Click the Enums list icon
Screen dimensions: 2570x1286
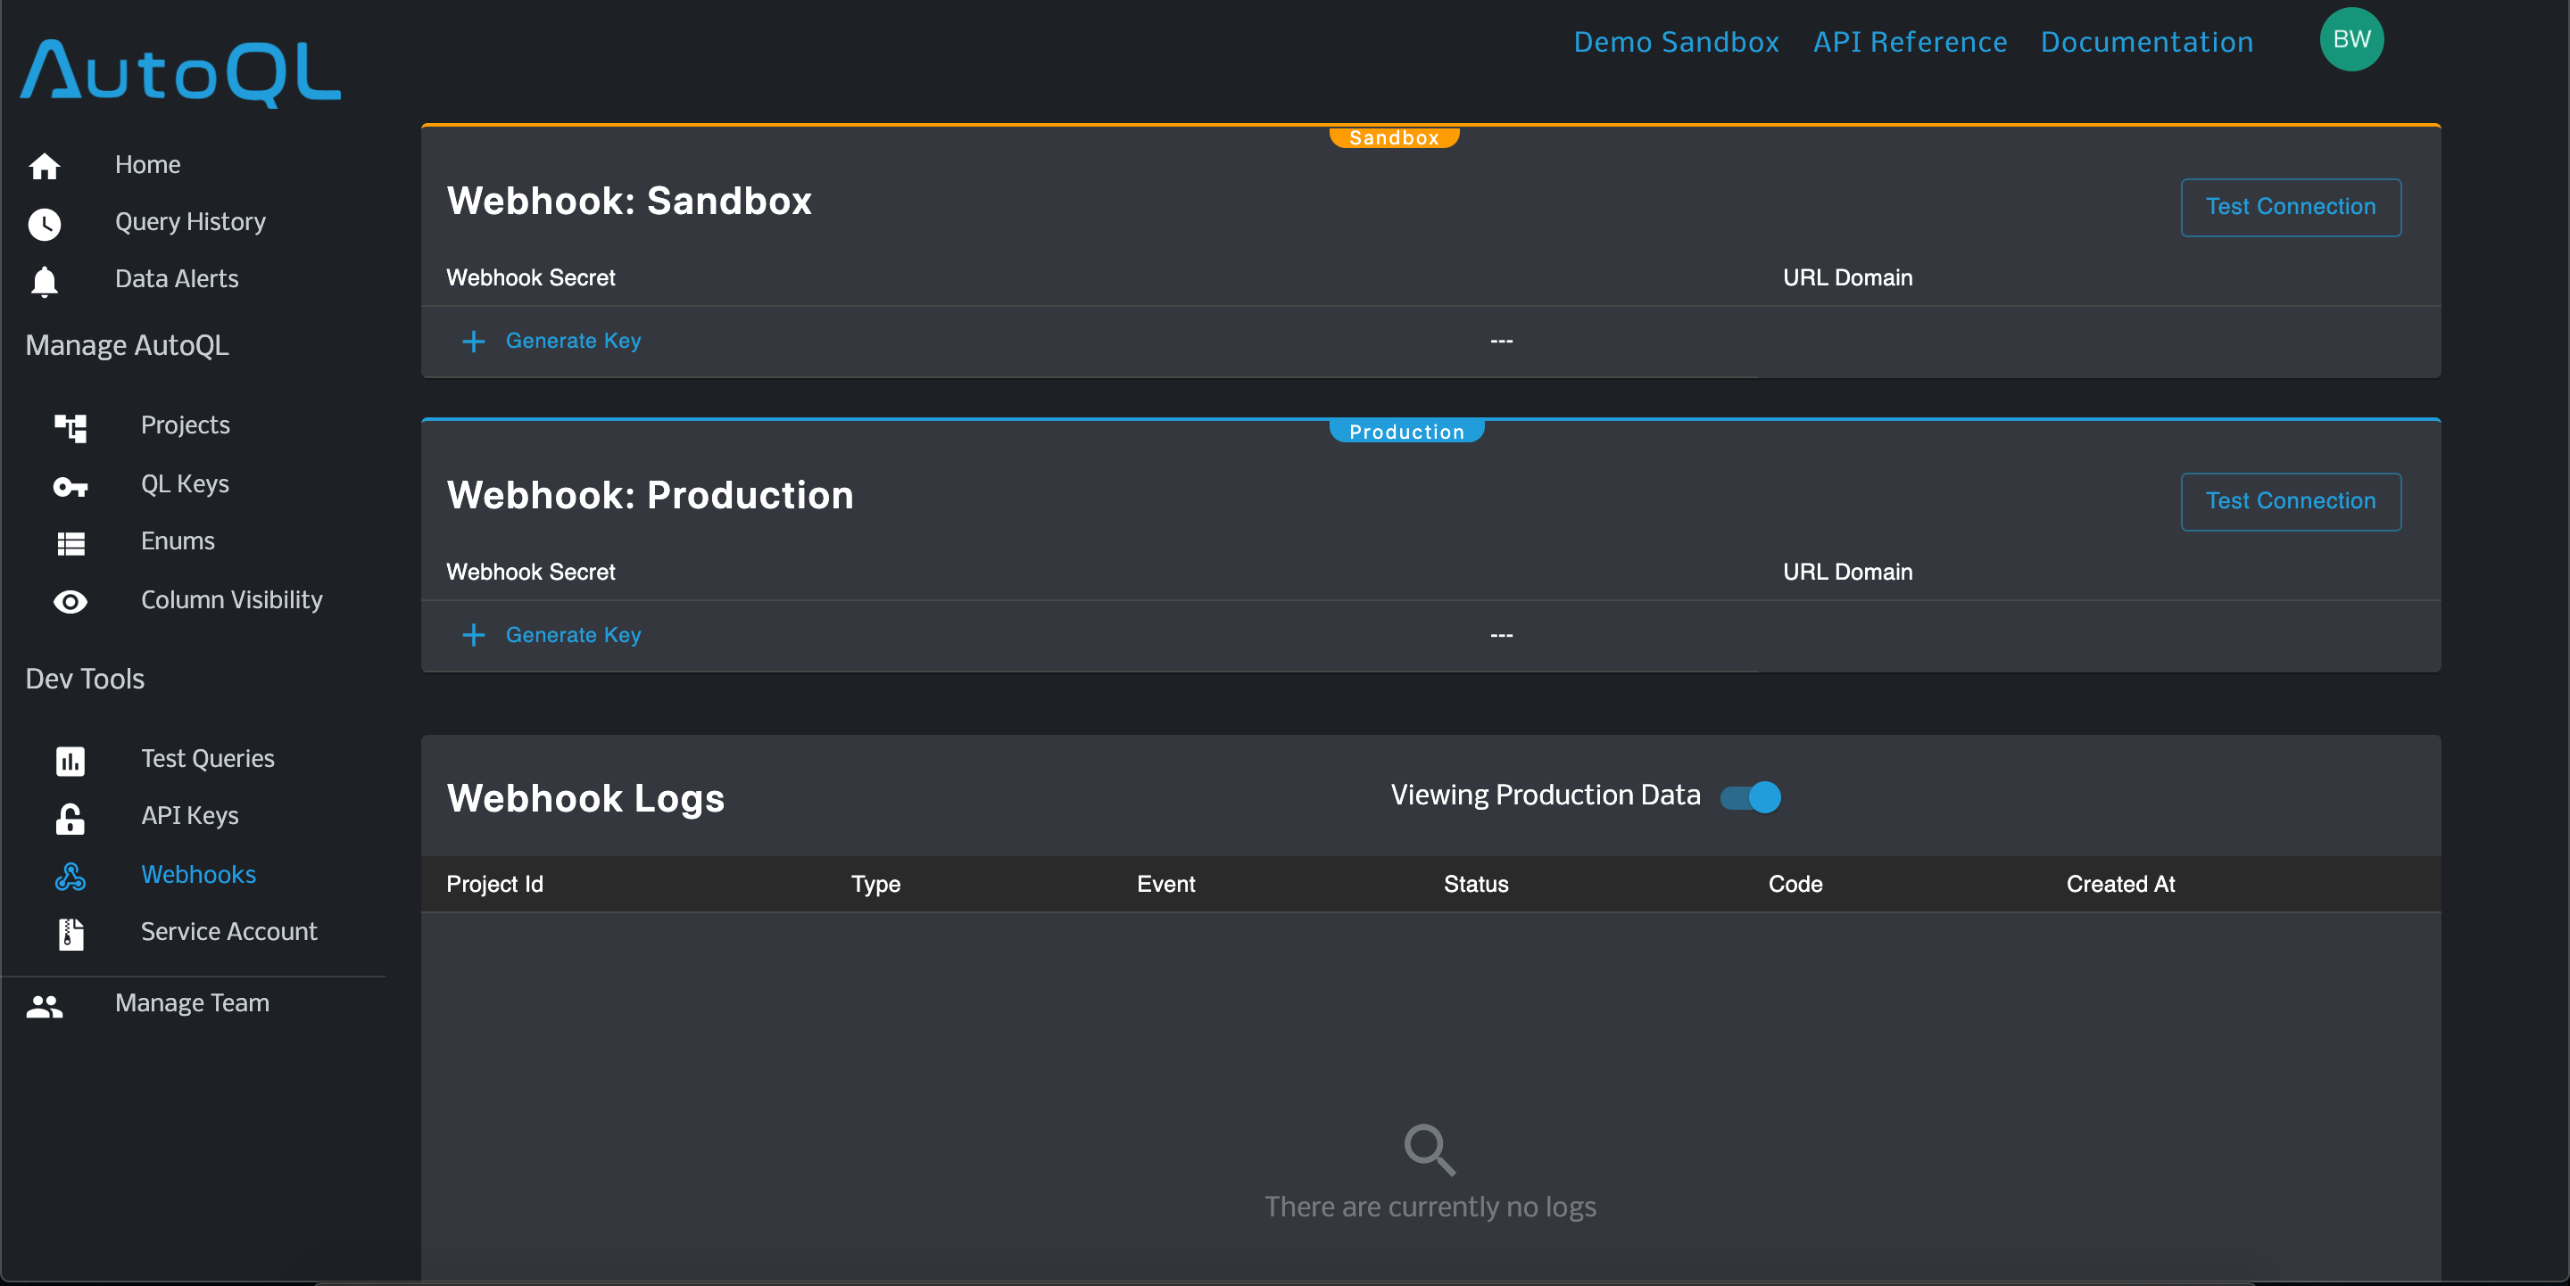70,543
